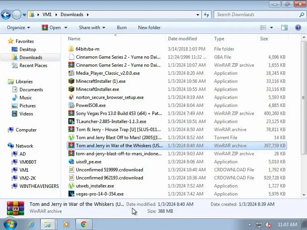
Task: Select the 64bitvba-m folder icon
Action: click(71, 49)
